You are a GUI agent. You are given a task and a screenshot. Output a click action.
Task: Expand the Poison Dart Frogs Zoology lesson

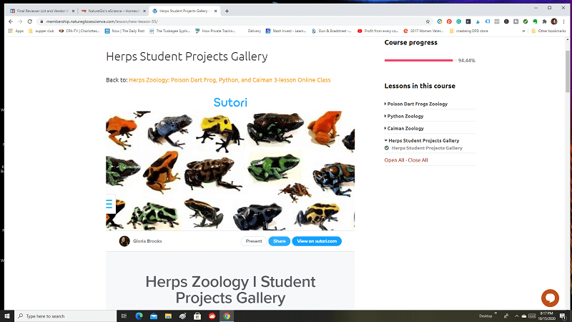click(x=416, y=104)
